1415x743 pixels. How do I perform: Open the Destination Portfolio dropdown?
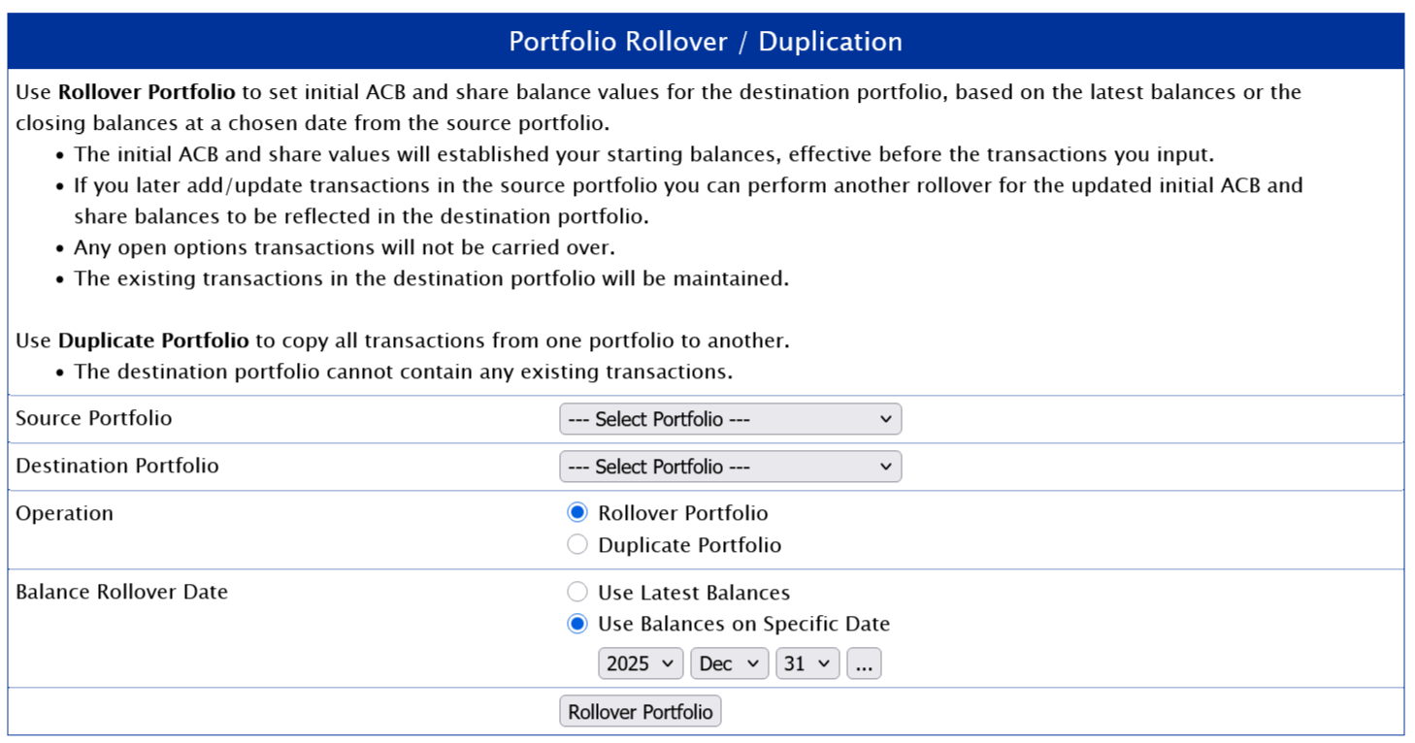point(730,467)
